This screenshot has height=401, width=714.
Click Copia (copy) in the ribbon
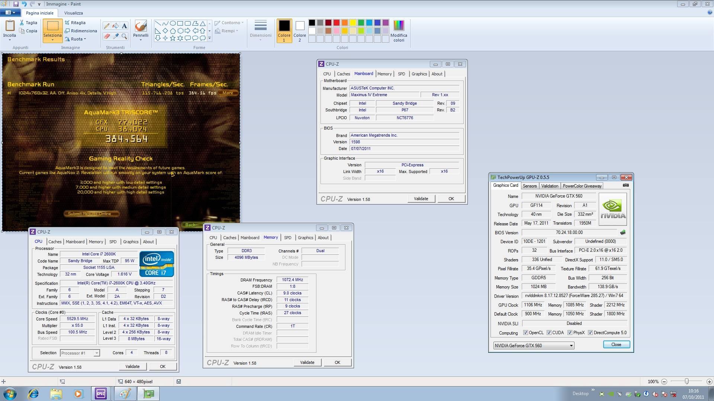[x=29, y=31]
